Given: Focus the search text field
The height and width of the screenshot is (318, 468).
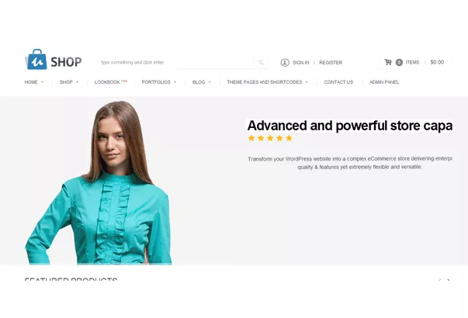Looking at the screenshot, I should (176, 62).
